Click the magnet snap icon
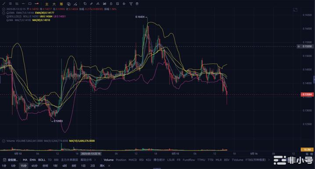 104,4
